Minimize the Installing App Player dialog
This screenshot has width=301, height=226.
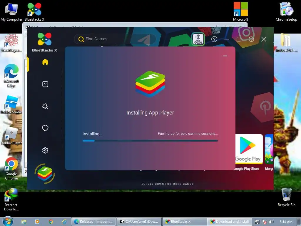[225, 56]
